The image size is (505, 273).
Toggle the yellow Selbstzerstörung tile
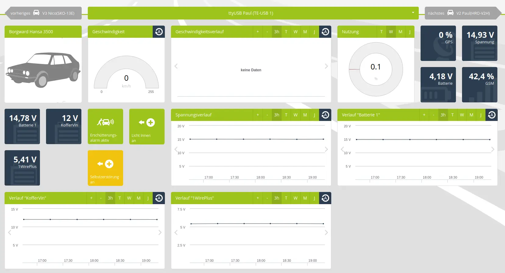pos(105,168)
